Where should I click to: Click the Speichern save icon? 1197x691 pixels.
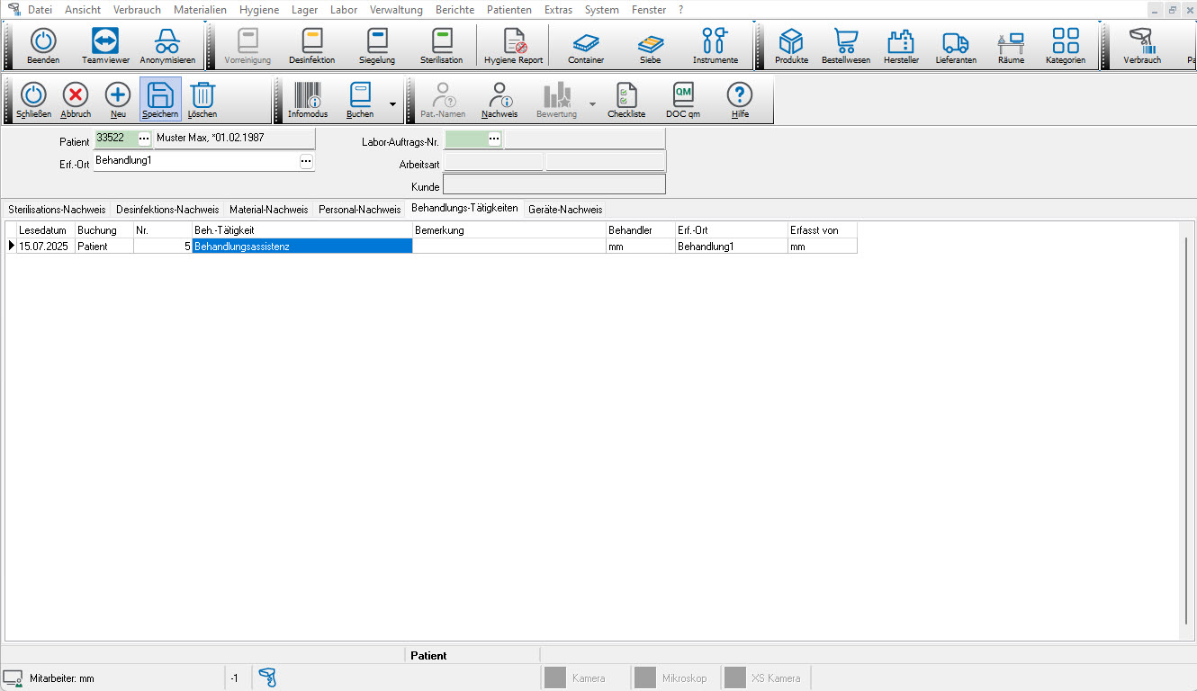160,99
